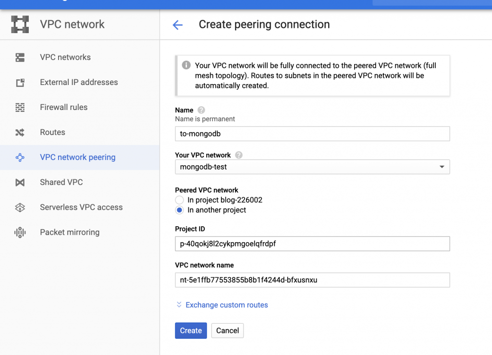Click the double chevron icon beside Exchange custom routes
This screenshot has width=492, height=355.
coord(179,305)
